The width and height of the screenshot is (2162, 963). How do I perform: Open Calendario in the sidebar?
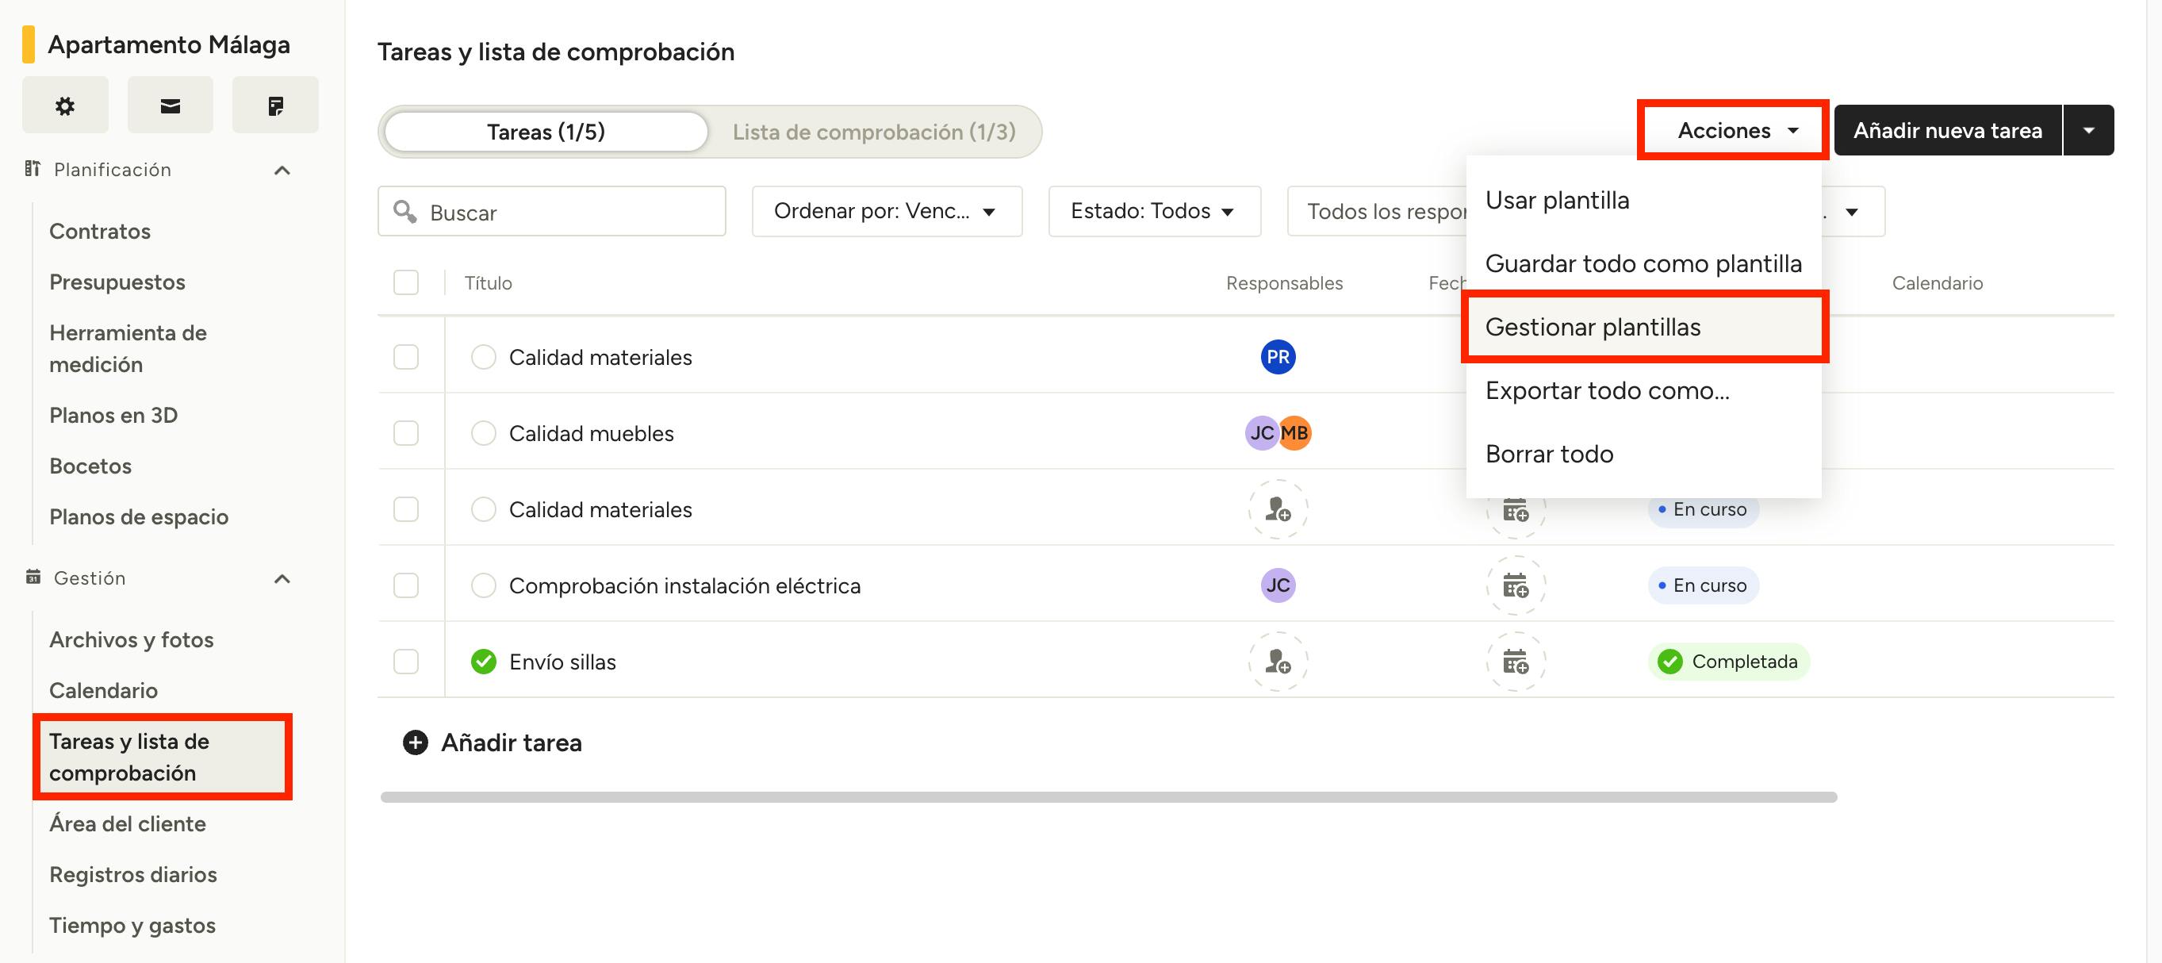click(x=103, y=690)
